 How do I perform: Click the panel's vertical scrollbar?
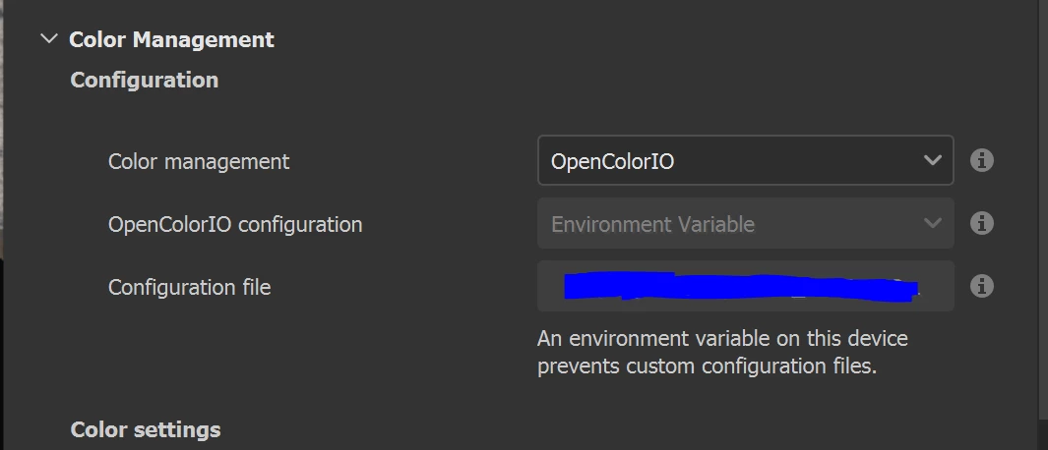[x=1042, y=197]
